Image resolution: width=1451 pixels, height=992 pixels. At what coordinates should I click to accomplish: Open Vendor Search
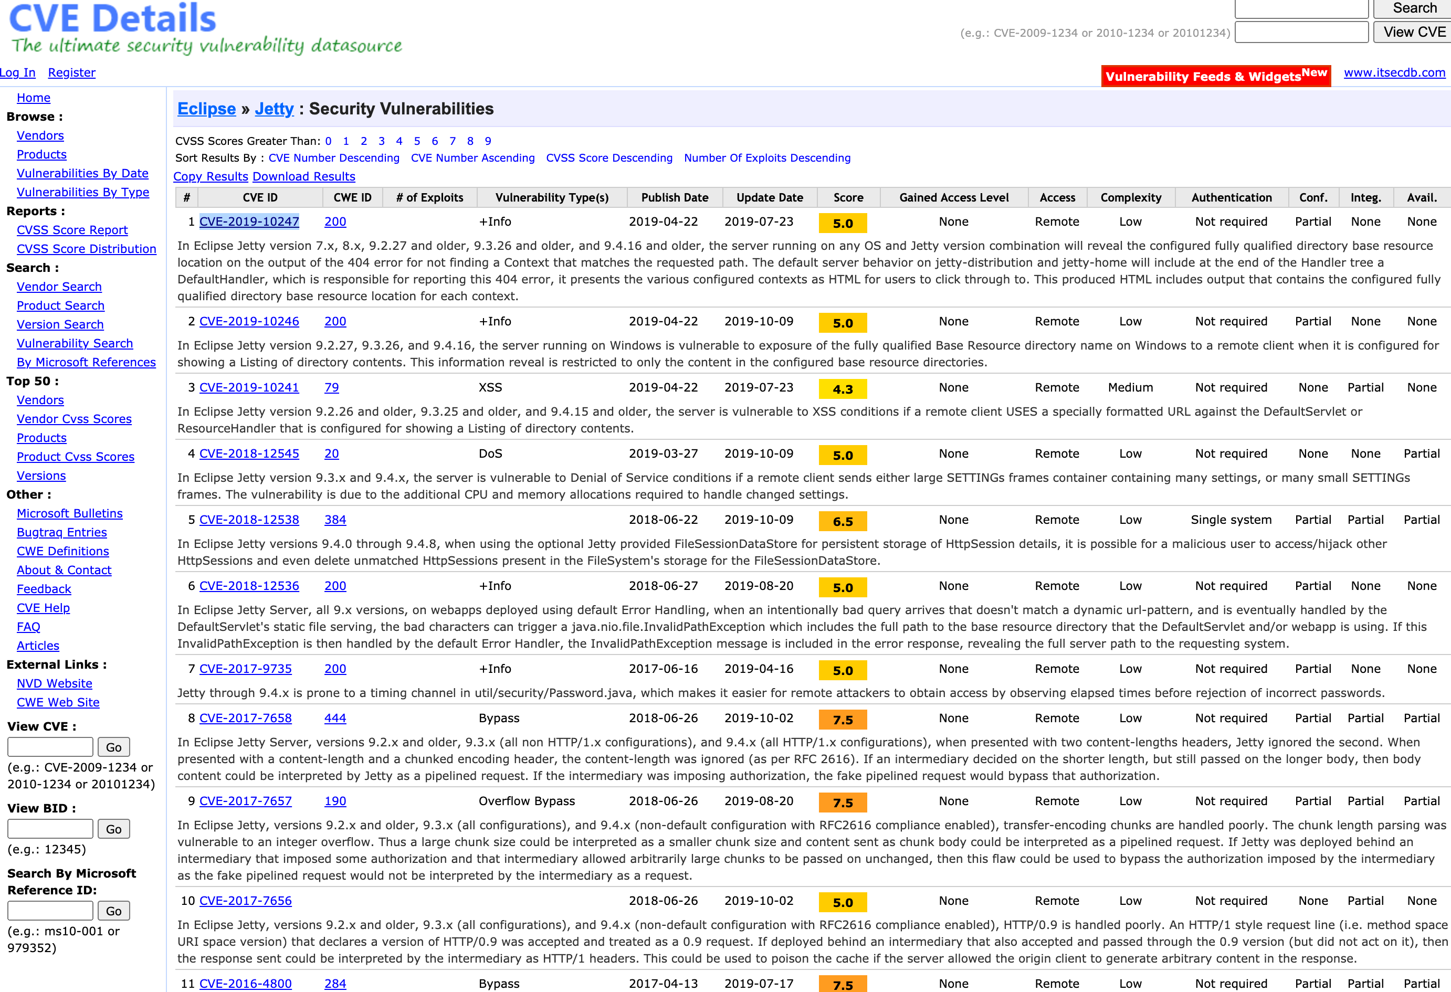[x=59, y=287]
